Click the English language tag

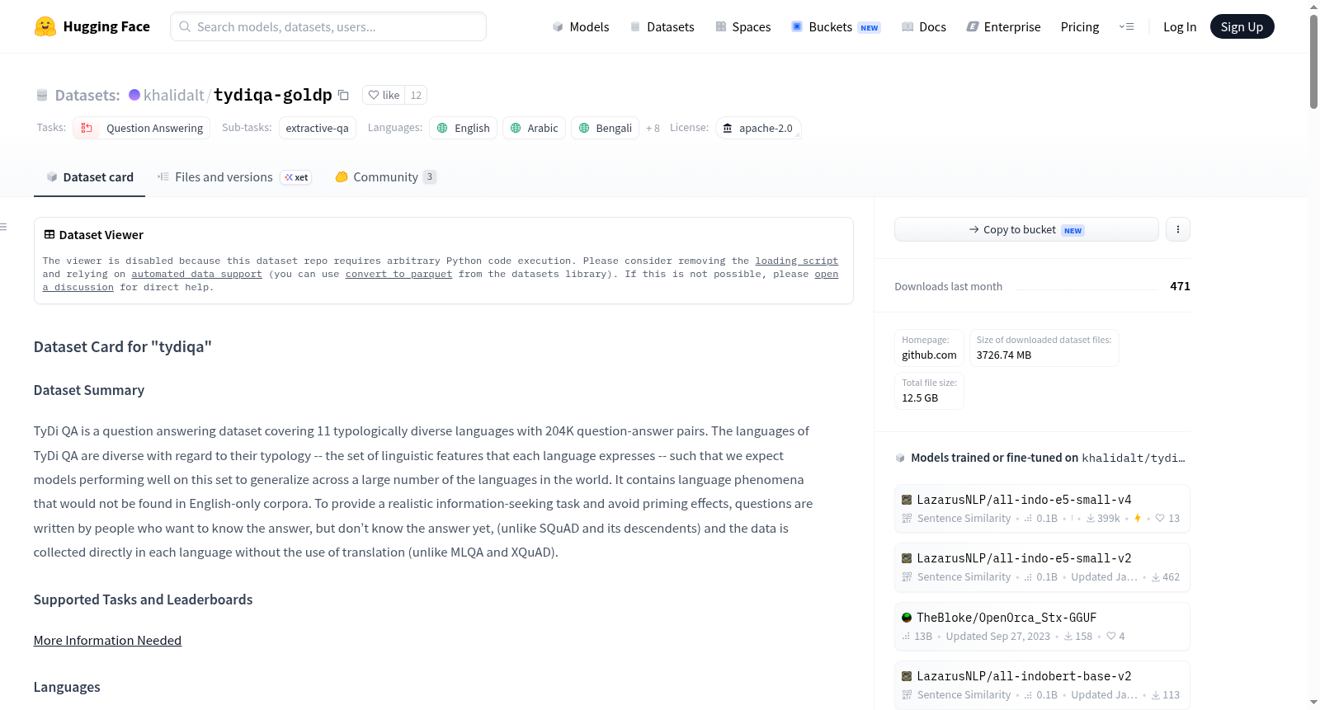[463, 128]
